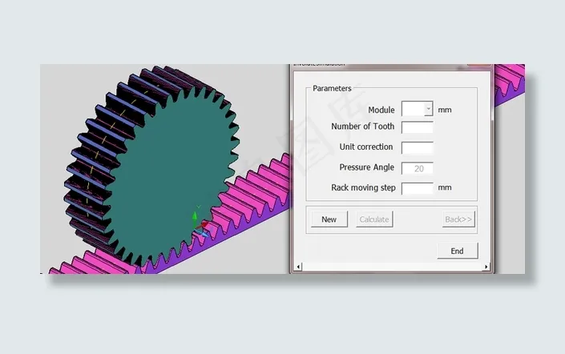
Task: Click the Rack moving step input
Action: (417, 189)
